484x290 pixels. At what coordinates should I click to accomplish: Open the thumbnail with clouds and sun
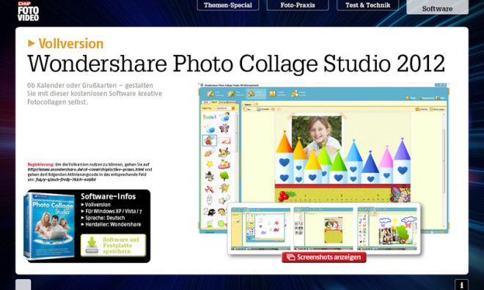tap(387, 228)
